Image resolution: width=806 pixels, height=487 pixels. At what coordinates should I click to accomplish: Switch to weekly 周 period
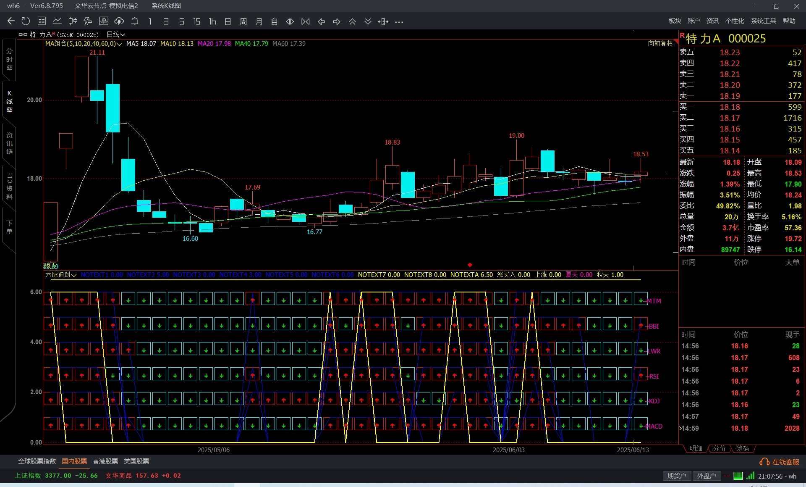(243, 21)
